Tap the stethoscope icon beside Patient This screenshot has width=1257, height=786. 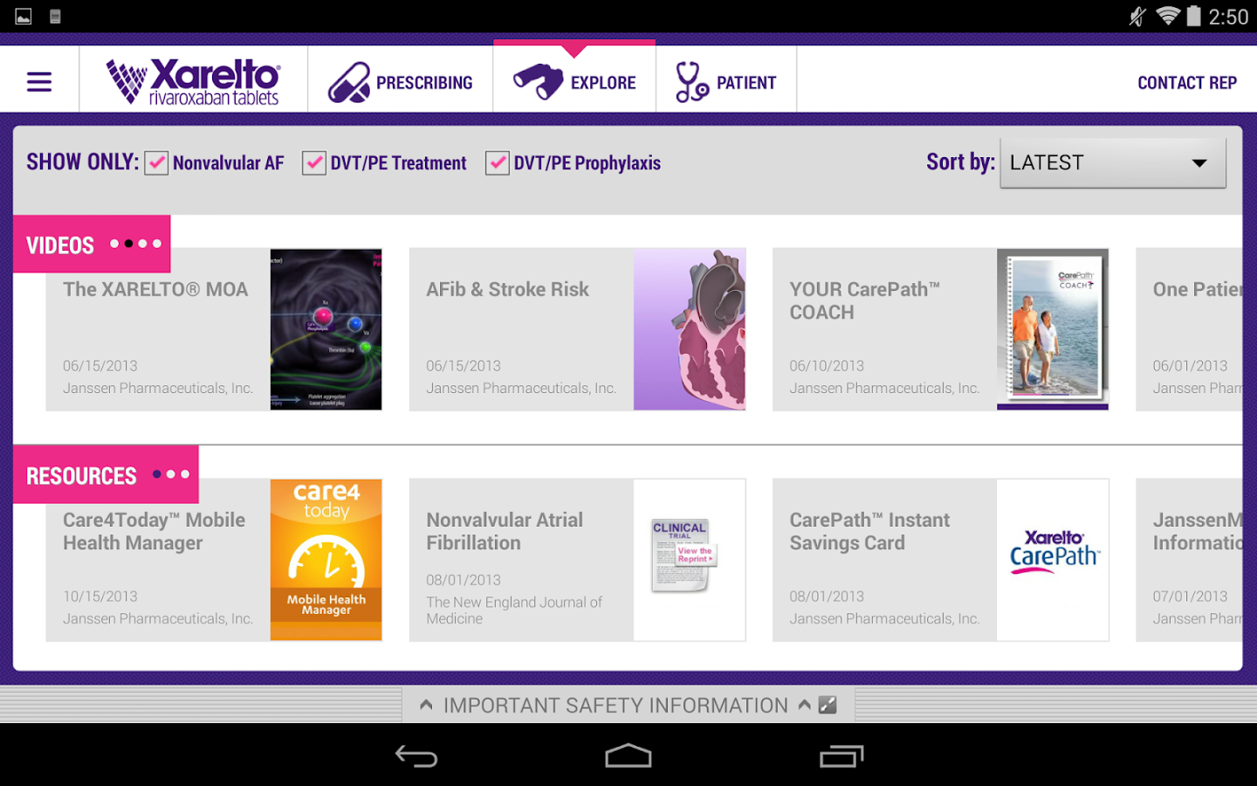[x=691, y=82]
